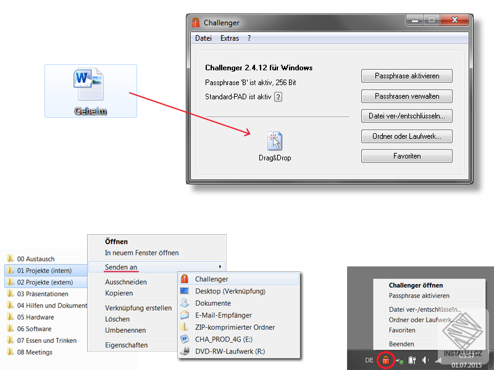Click the ZIP-komprimierter Ordner icon

tap(185, 327)
